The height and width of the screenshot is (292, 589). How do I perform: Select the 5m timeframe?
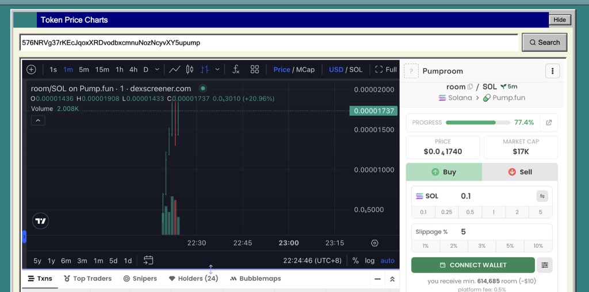84,69
